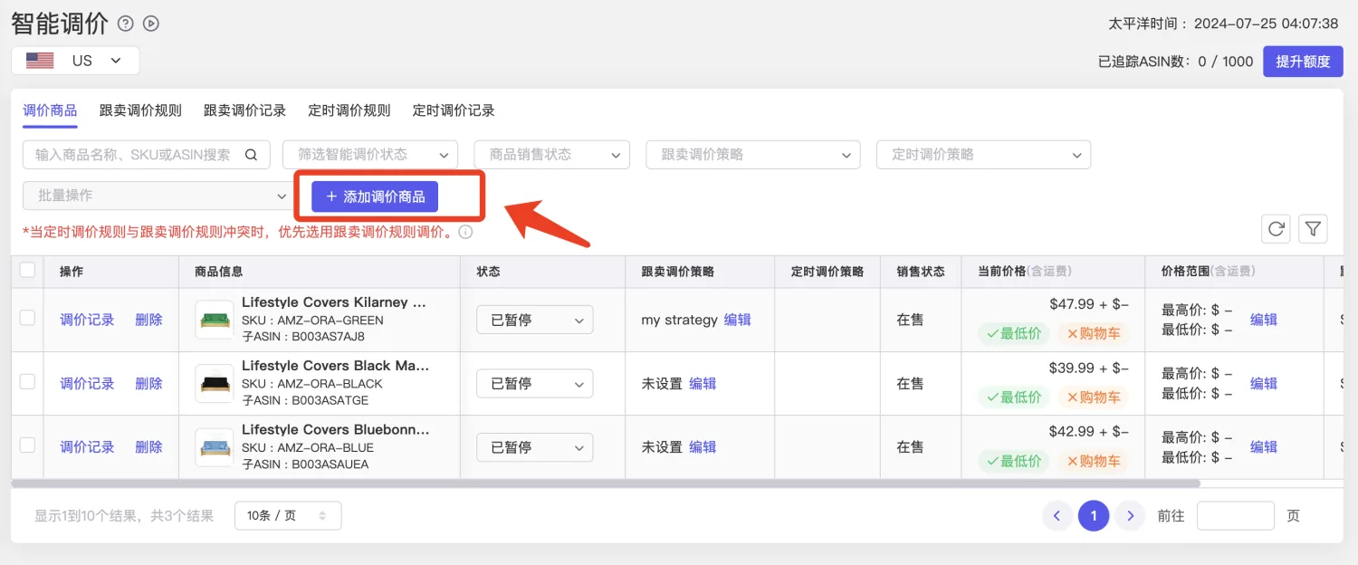The image size is (1358, 565).
Task: Check the checkbox for the AMZ-ORA-GREEN row
Action: (27, 318)
